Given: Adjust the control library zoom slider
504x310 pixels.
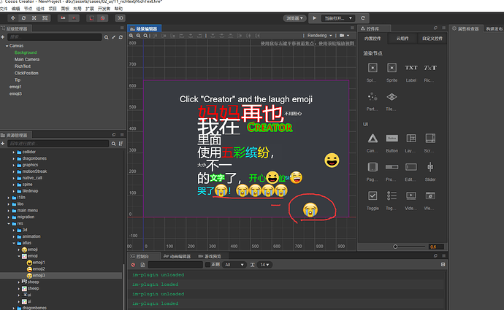Looking at the screenshot, I should point(410,247).
